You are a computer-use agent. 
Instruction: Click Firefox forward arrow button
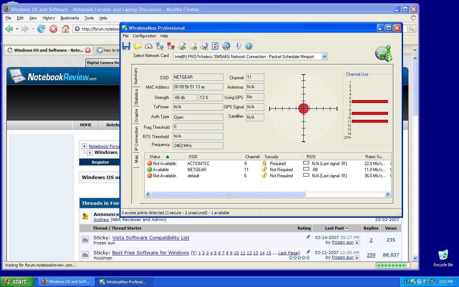25,29
